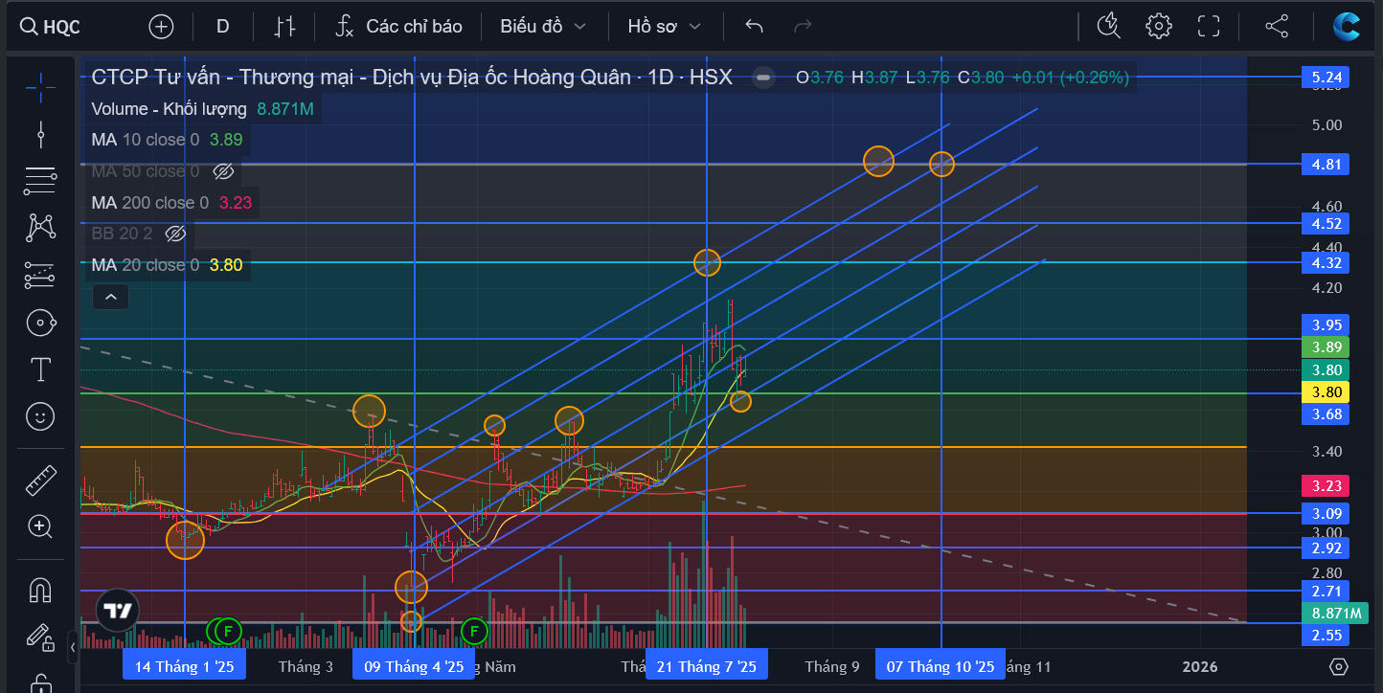Screen dimensions: 1383x693
Task: Select the ruler measure tool
Action: [40, 479]
